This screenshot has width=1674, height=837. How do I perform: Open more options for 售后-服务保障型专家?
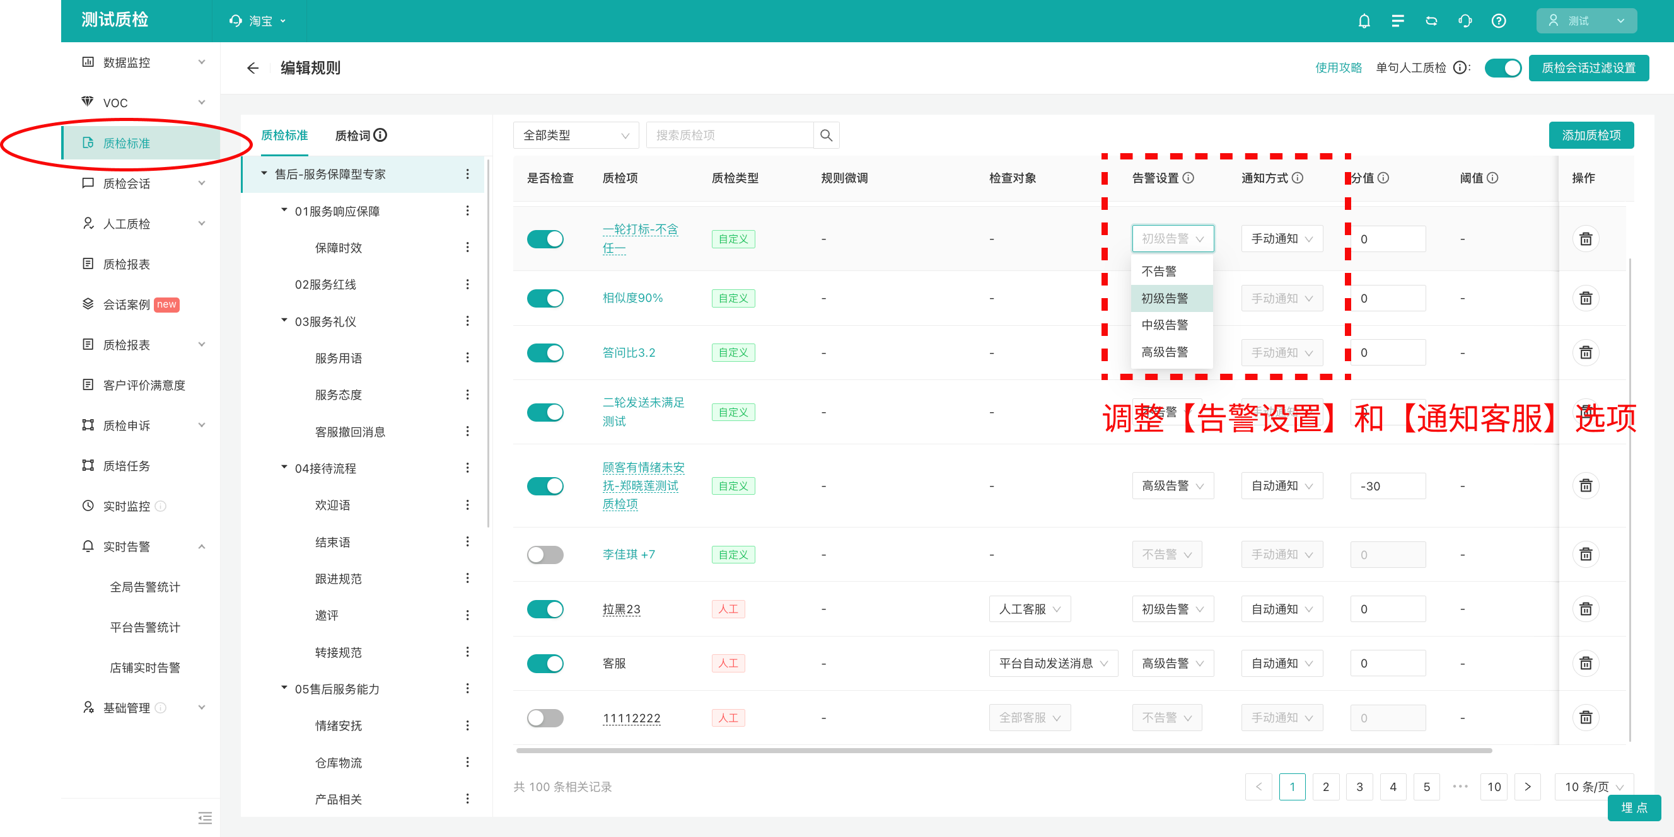[467, 174]
